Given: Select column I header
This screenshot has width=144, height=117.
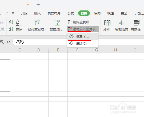Looking at the screenshot, I should pyautogui.click(x=135, y=50).
